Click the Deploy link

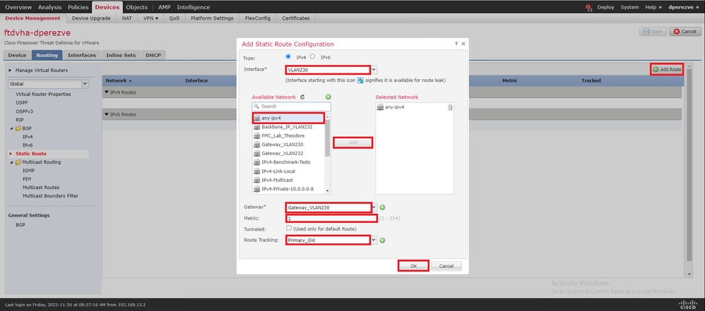coord(605,8)
